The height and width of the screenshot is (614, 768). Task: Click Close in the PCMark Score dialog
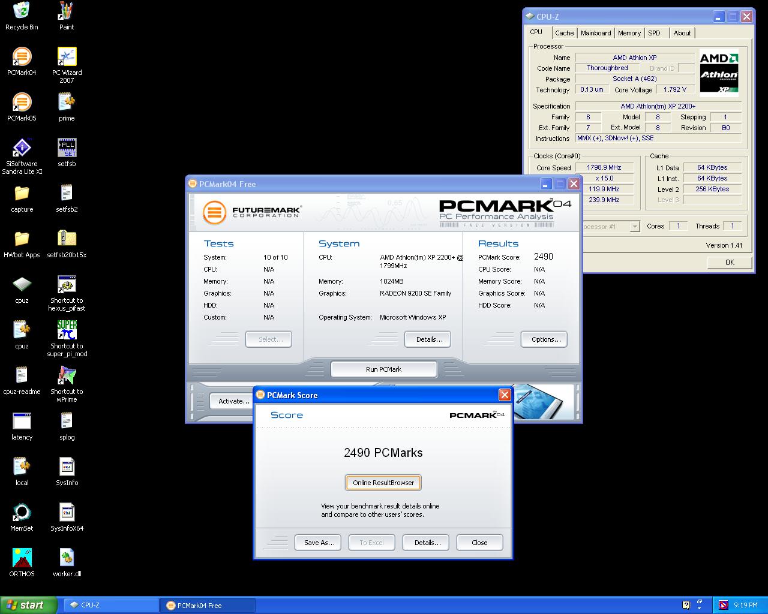coord(479,543)
